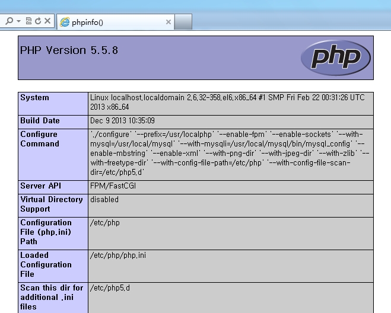Click the Internet Explorer icon on phpinfo() tab
The height and width of the screenshot is (313, 391).
click(x=65, y=22)
